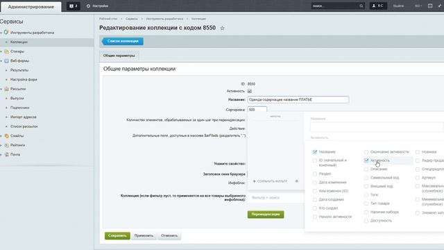Viewport: 444px width, 250px height.
Task: Expand the Смайлы tree node
Action: click(1, 136)
